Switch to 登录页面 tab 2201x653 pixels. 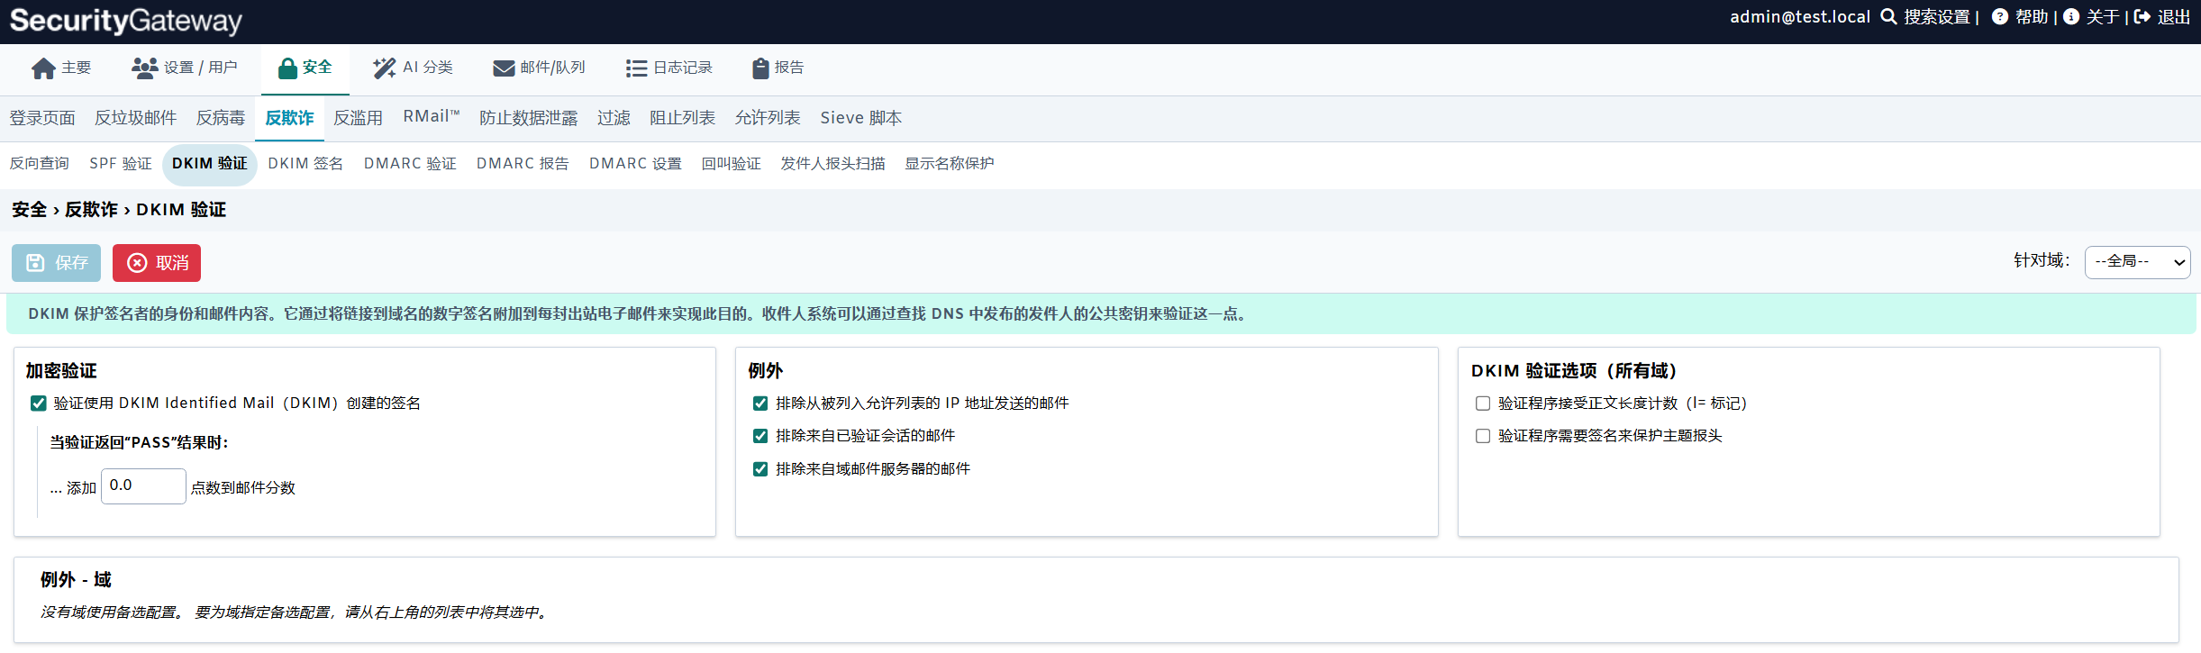pos(42,118)
